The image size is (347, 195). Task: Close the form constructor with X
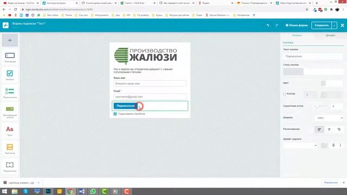click(x=342, y=25)
